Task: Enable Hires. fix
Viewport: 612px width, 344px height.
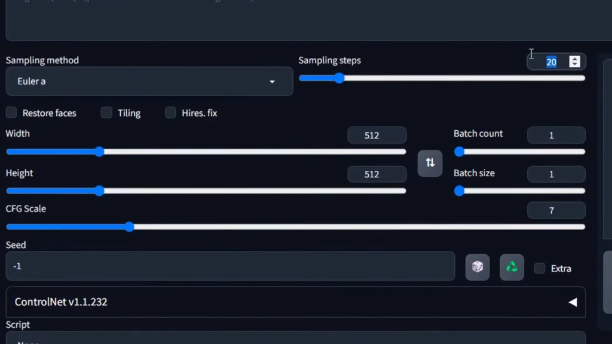Action: (170, 112)
